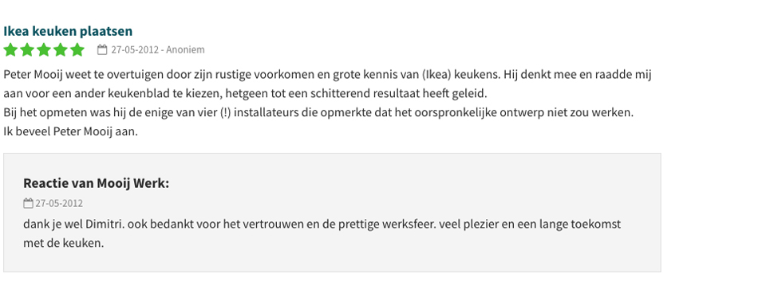Click the reply line 'met de keuken.'
The width and height of the screenshot is (766, 289).
click(x=64, y=243)
